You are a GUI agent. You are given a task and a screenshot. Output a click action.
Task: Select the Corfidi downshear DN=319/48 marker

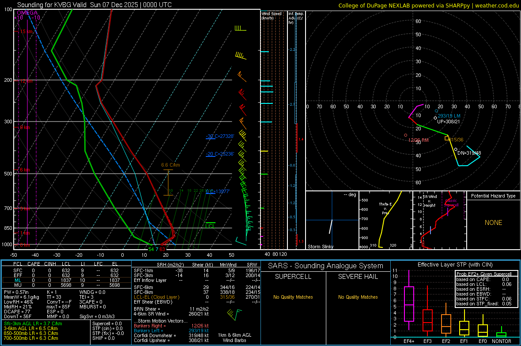click(456, 149)
